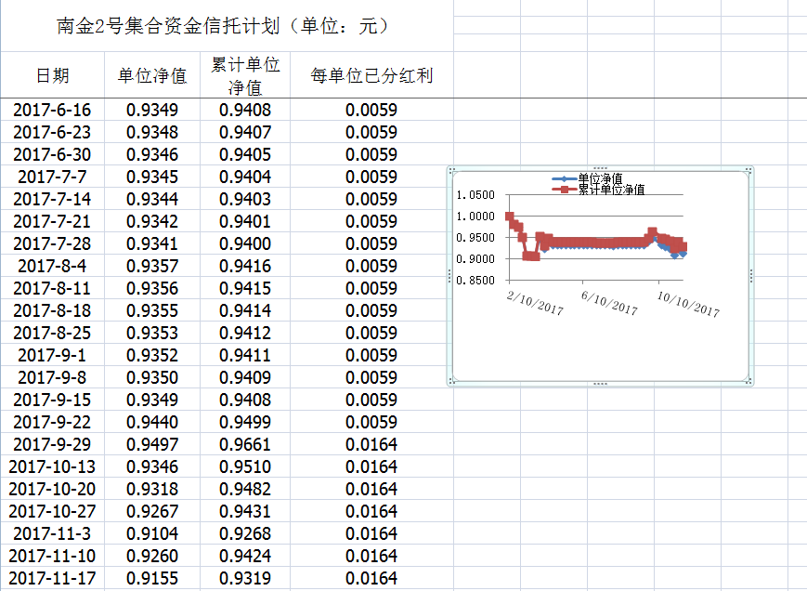Screen dimensions: 807x591
Task: Click the chart's bottom-center resize handle
Action: (x=600, y=384)
